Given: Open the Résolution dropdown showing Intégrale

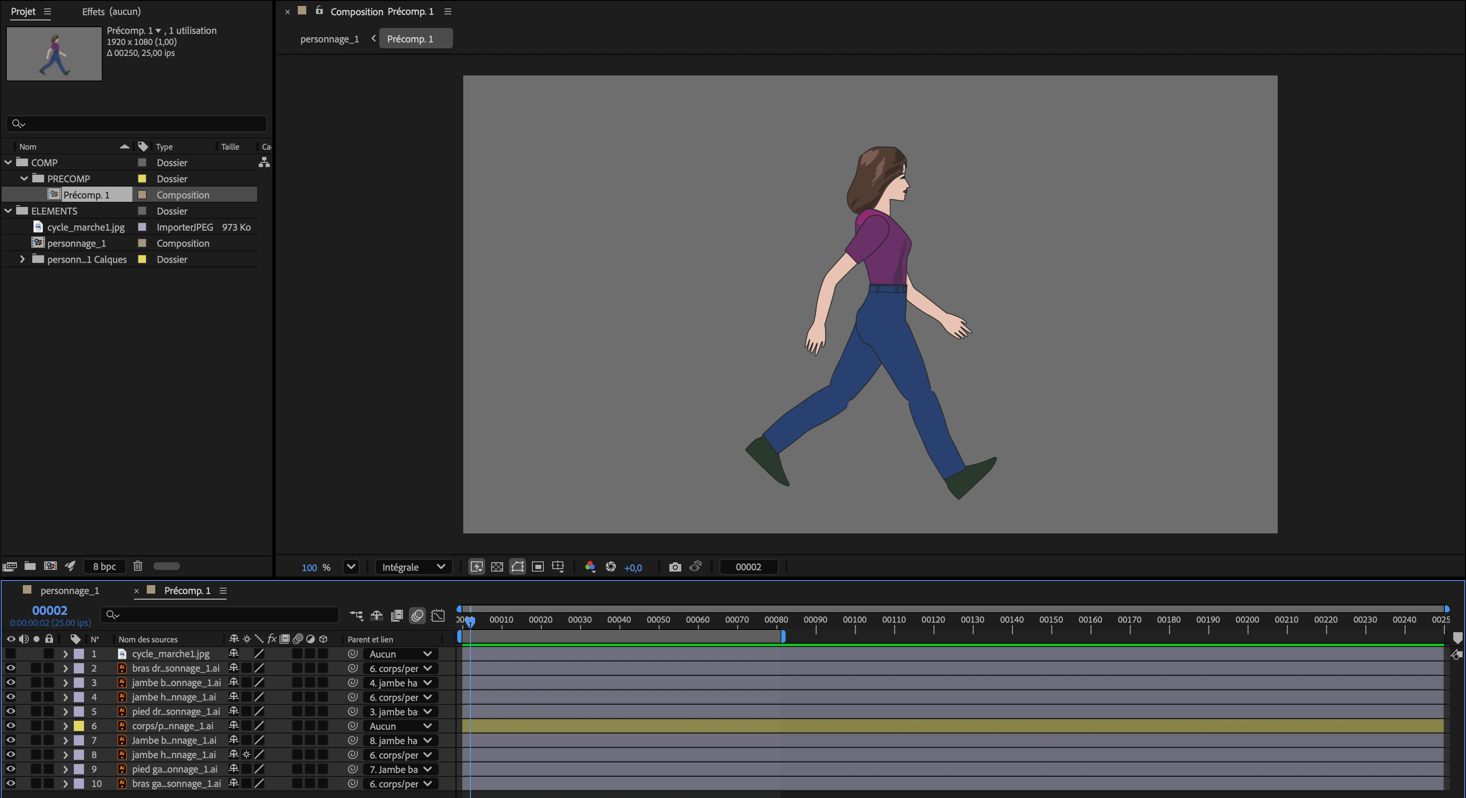Looking at the screenshot, I should click(414, 567).
